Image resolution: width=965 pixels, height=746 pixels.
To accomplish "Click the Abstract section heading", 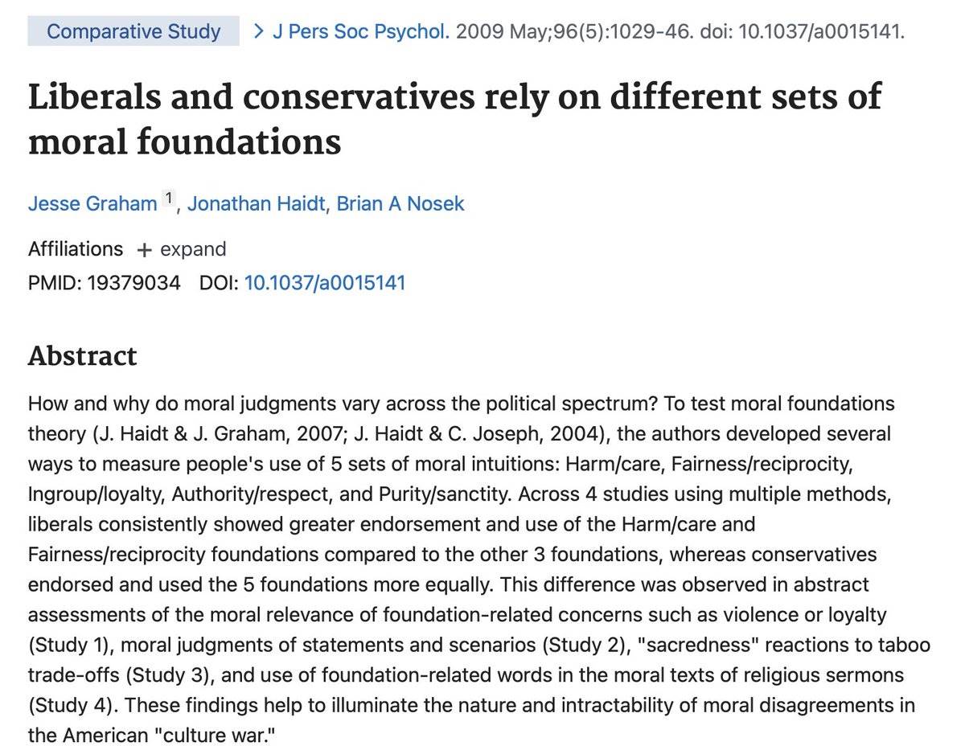I will coord(83,355).
